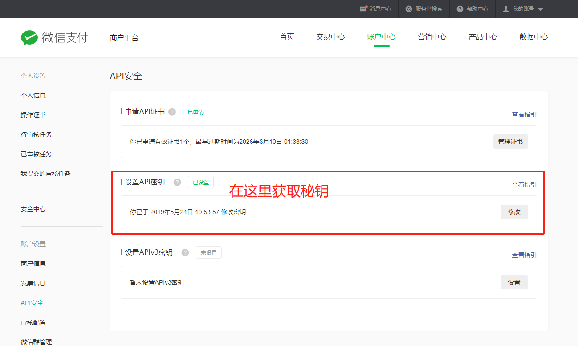This screenshot has height=346, width=578.
Task: Open 商户信息 in sidebar
Action: pyautogui.click(x=33, y=264)
